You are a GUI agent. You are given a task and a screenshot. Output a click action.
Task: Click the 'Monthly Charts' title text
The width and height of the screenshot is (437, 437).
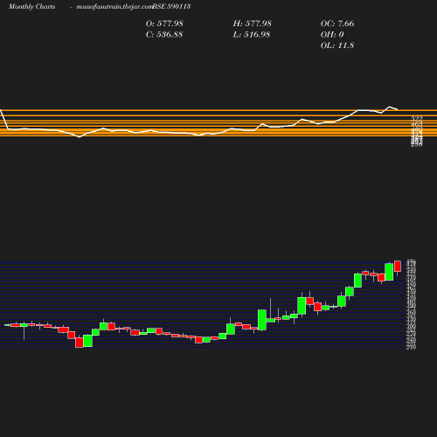[x=31, y=6]
